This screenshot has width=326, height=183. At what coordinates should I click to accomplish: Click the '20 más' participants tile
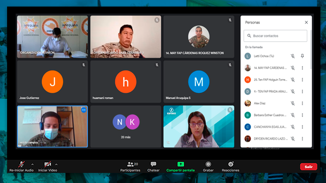125,127
